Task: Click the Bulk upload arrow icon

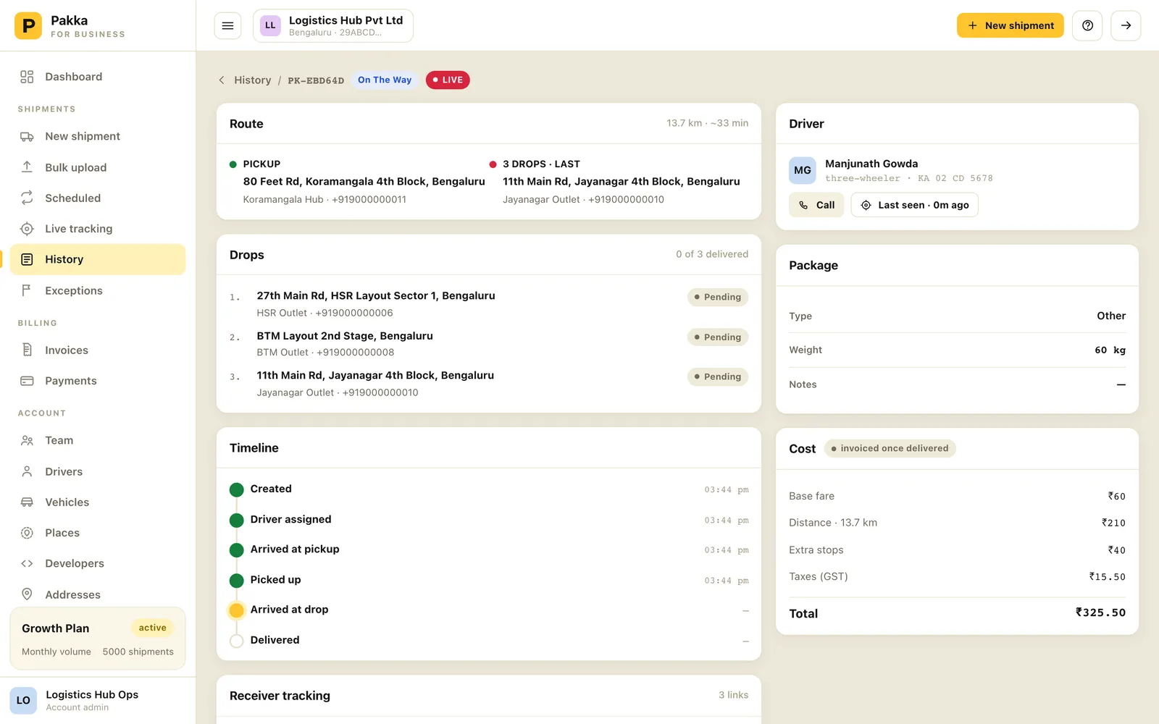Action: (x=27, y=167)
